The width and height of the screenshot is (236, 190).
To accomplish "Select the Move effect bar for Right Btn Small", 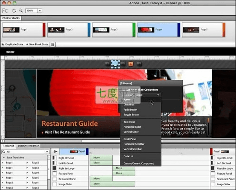I will (x=101, y=158).
